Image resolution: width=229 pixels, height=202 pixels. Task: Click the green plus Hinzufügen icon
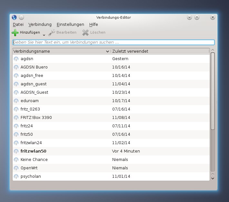15,32
